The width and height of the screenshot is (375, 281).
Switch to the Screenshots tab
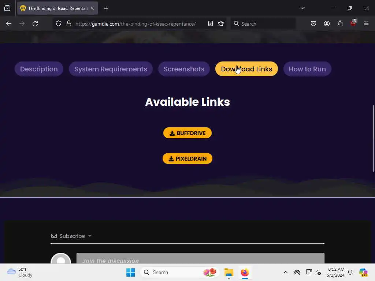pyautogui.click(x=184, y=69)
